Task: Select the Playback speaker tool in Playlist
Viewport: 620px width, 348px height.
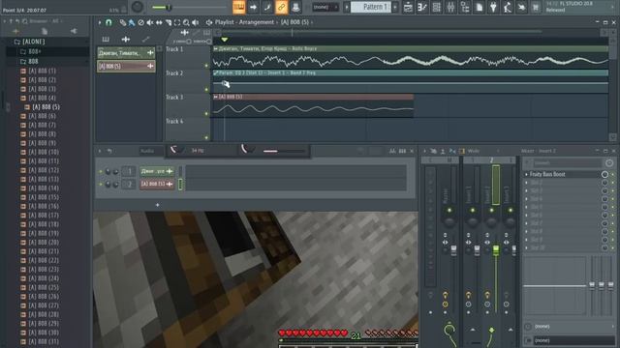Action: point(196,23)
